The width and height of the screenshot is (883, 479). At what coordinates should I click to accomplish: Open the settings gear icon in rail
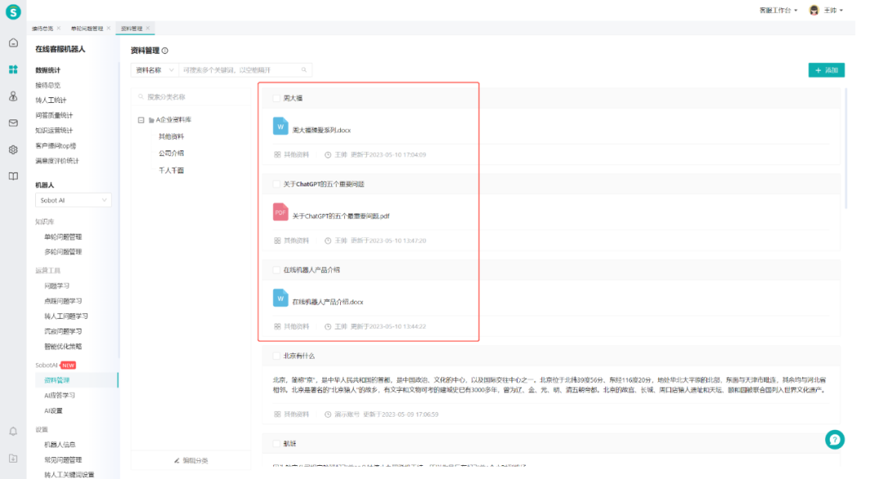pyautogui.click(x=13, y=150)
